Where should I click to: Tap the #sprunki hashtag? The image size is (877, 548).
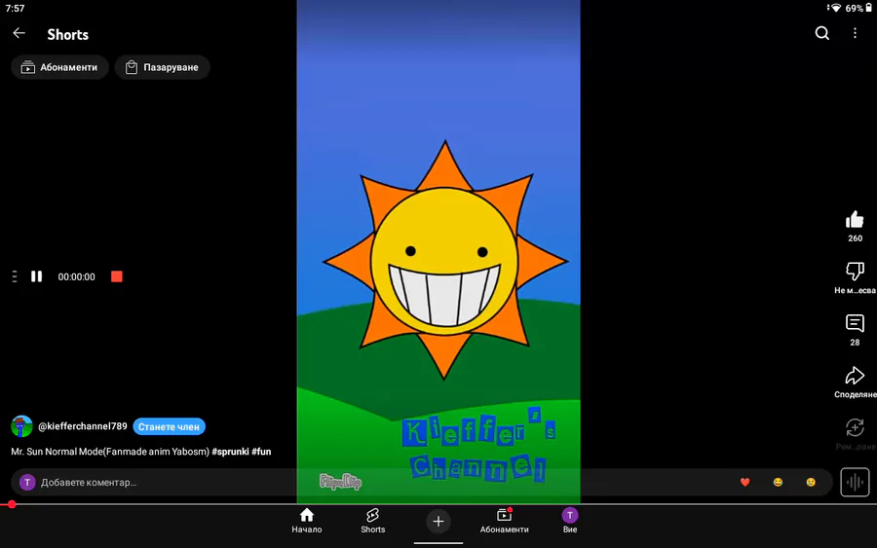[x=230, y=452]
